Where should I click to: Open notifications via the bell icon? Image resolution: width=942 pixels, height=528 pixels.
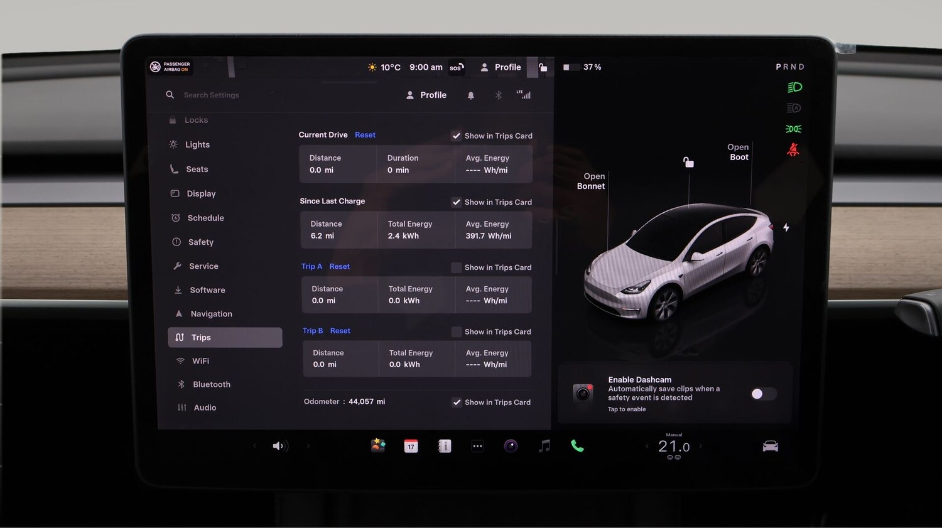click(471, 95)
